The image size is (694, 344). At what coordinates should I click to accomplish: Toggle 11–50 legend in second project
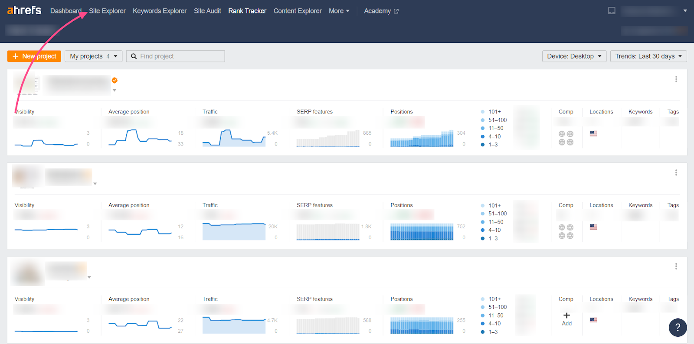pos(492,222)
